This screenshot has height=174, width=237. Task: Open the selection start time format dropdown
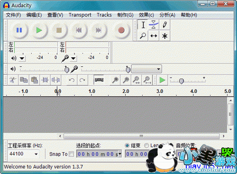click(x=120, y=154)
